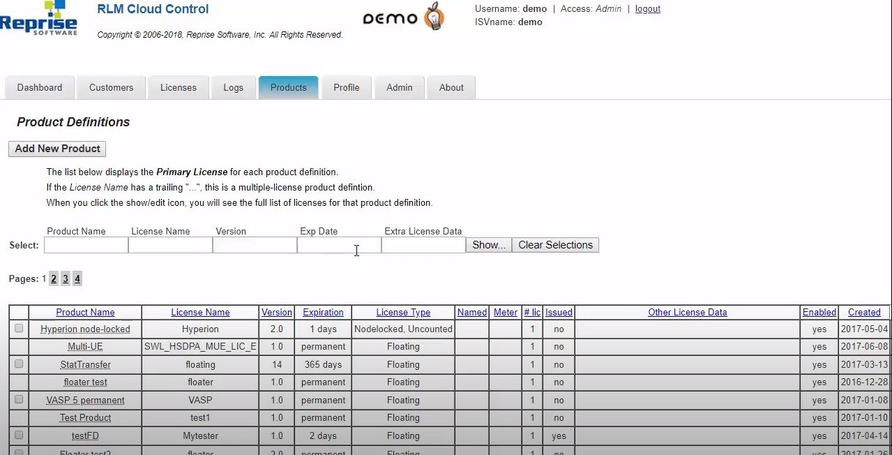The height and width of the screenshot is (455, 892).
Task: Select the StatTransfer row checkbox
Action: point(18,364)
